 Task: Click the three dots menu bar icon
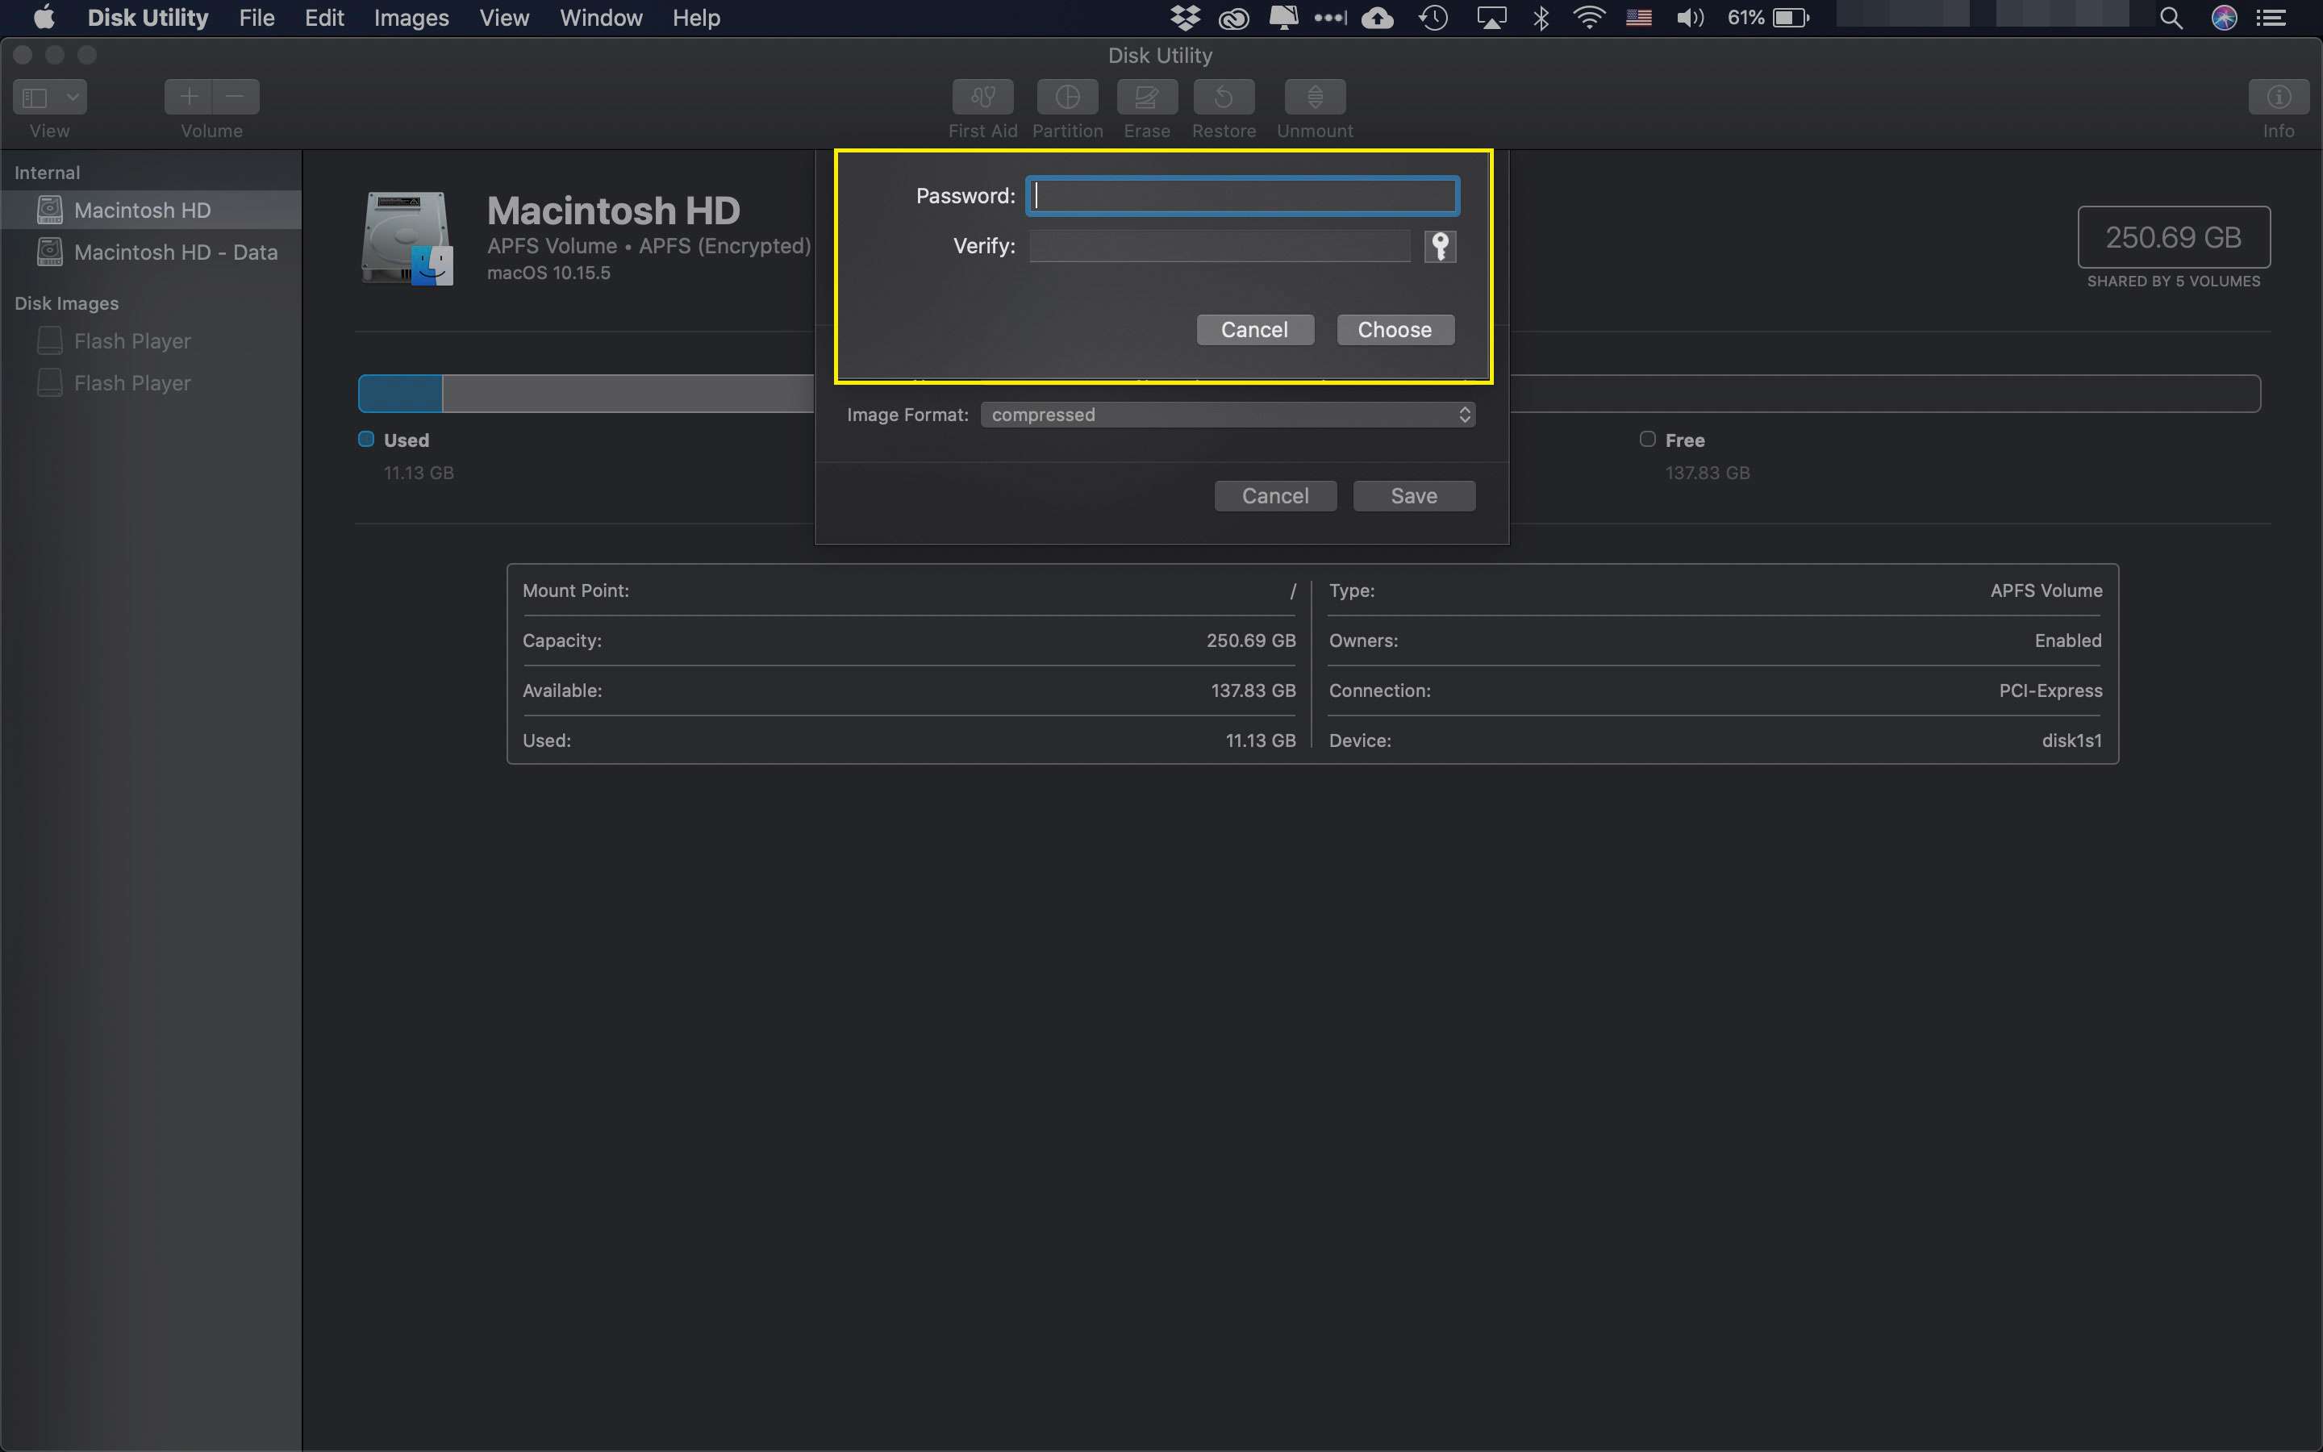coord(1330,17)
